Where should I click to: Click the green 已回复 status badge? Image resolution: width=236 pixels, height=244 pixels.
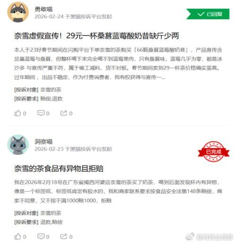208,14
